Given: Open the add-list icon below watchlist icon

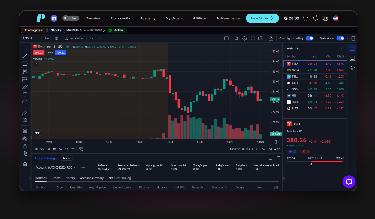Looking at the screenshot, I should point(352,58).
